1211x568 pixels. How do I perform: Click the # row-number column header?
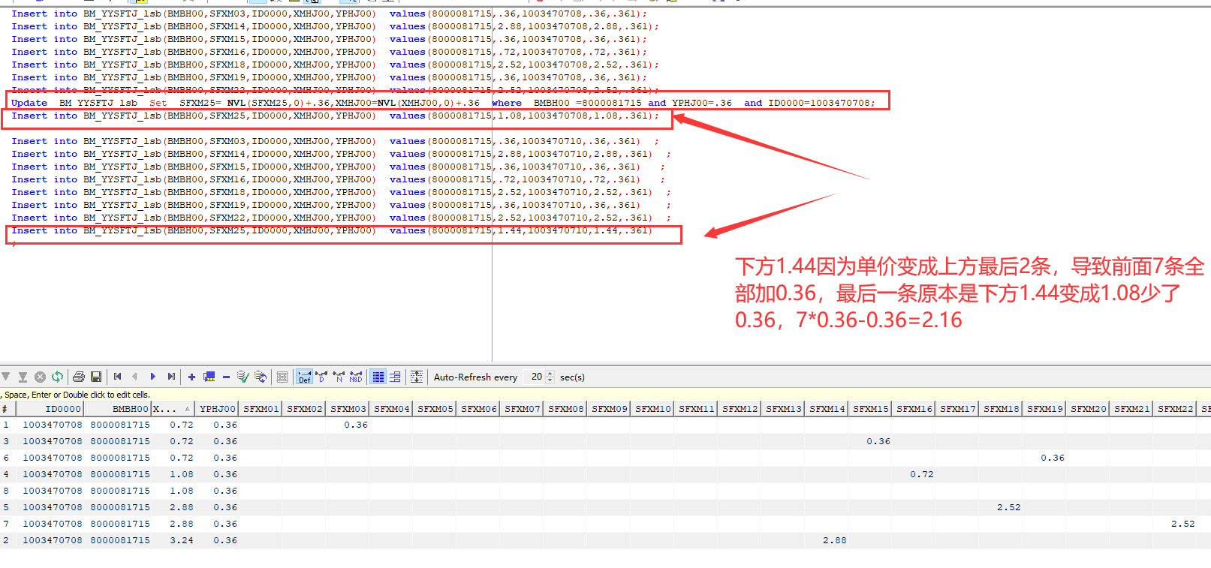pyautogui.click(x=8, y=409)
